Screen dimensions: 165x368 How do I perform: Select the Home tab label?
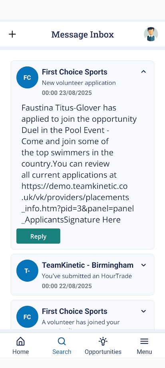[x=20, y=352]
